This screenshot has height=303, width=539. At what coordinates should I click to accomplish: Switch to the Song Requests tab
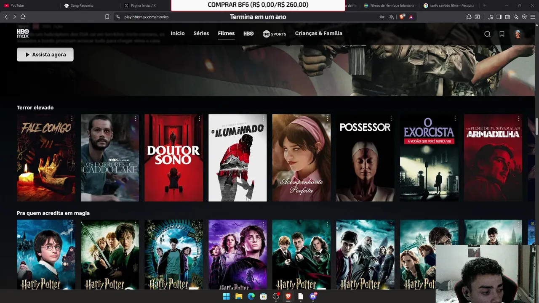tap(90, 5)
